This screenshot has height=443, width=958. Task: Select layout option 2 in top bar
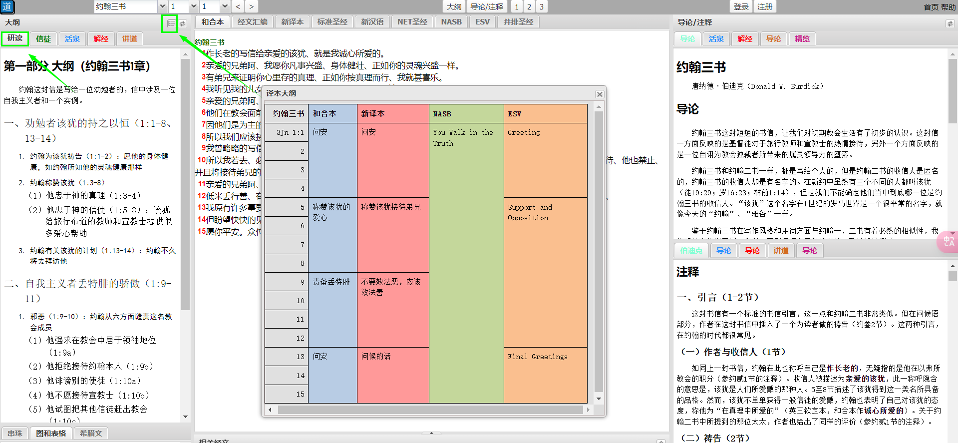coord(529,6)
